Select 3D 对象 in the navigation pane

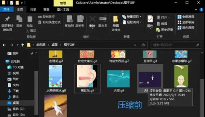15,67
